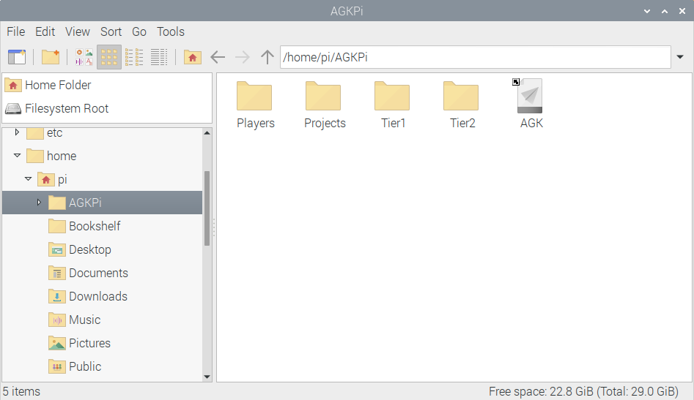The width and height of the screenshot is (694, 400).
Task: Go to home folder via toolbar icon
Action: 192,57
